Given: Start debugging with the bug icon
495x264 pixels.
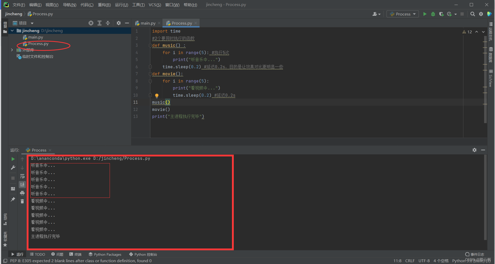Looking at the screenshot, I should click(433, 14).
